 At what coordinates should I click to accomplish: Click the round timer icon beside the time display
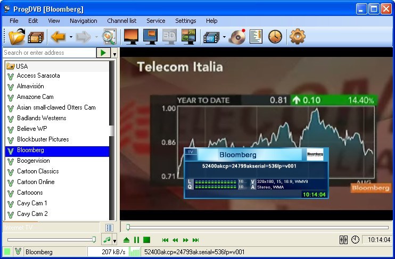(355, 240)
